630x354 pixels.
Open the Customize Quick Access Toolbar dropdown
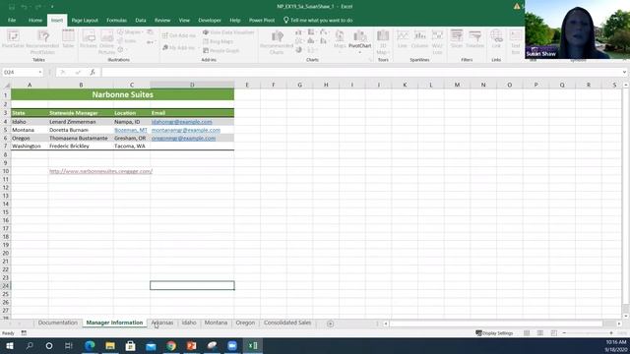[52, 7]
